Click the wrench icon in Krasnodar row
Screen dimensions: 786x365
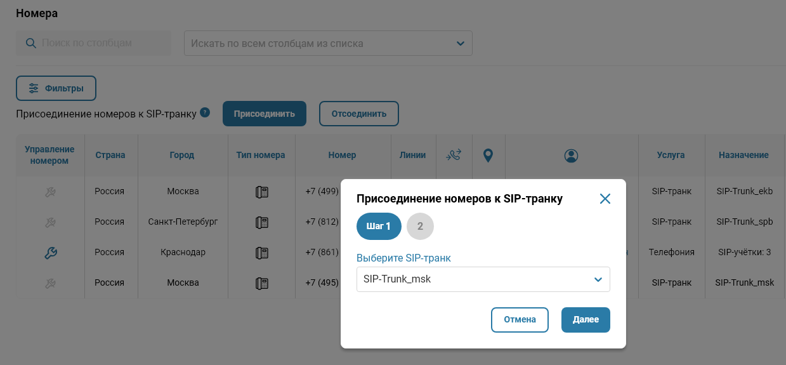(x=51, y=253)
